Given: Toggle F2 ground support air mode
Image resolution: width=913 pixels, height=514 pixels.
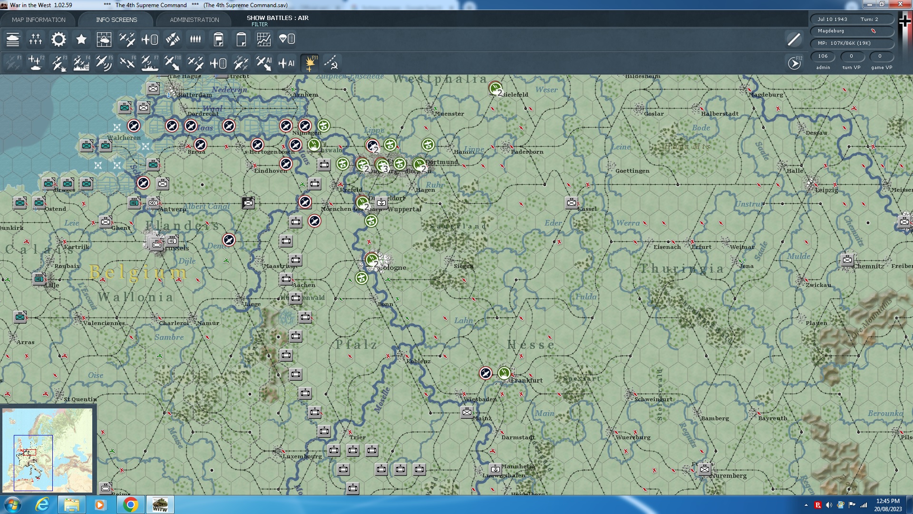Looking at the screenshot, I should tap(36, 63).
